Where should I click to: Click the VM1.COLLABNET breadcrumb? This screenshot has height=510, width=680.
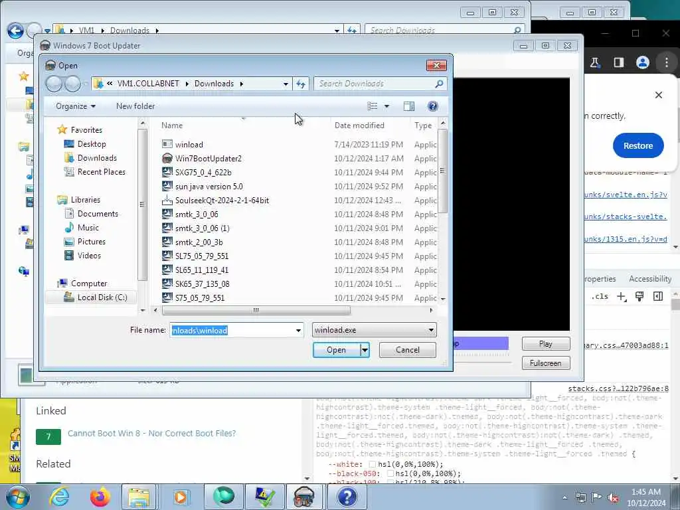(x=148, y=84)
